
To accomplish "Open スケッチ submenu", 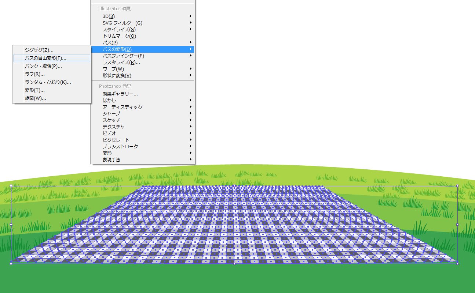I will (143, 120).
